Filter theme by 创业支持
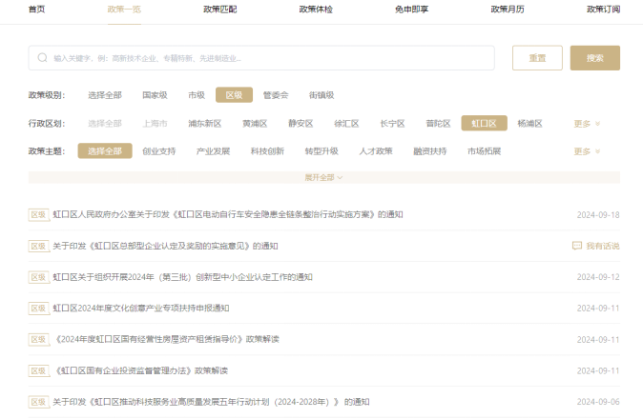Viewport: 643px width, 419px height. pos(159,151)
